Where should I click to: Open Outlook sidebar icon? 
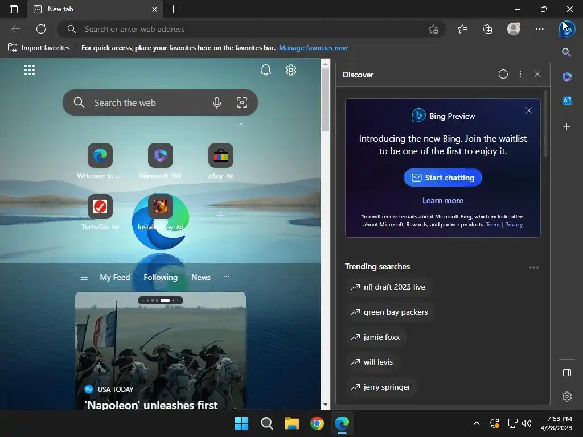point(567,101)
